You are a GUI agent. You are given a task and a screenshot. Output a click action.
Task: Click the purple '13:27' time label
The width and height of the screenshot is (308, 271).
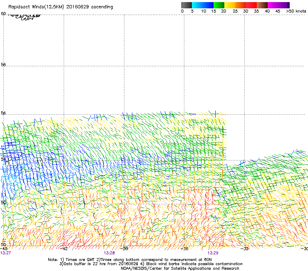(5, 253)
